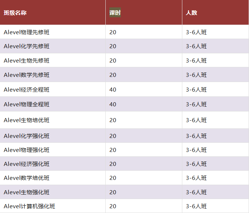Click the 3-6人班 cell in Alevel物理先修班 row

point(196,32)
